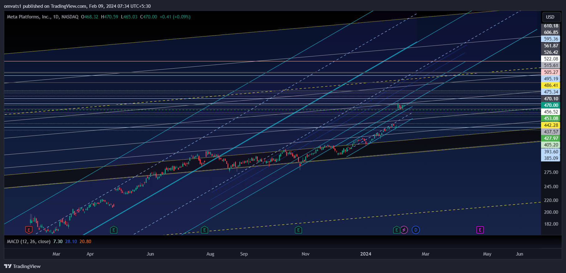Click the low value L465.03
Image resolution: width=566 pixels, height=273 pixels.
tap(129, 17)
